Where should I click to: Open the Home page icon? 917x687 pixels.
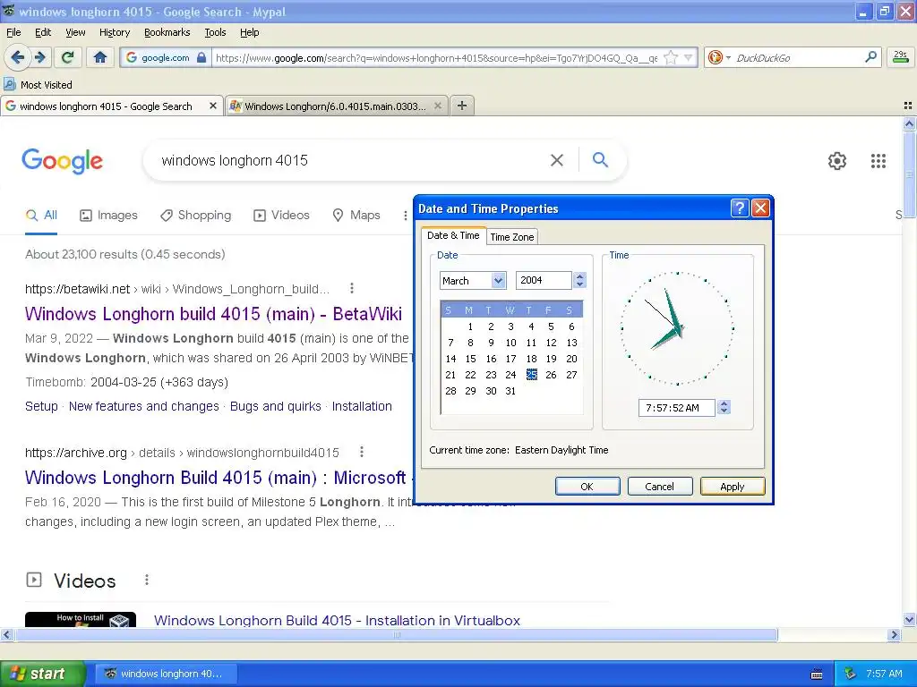[x=100, y=57]
